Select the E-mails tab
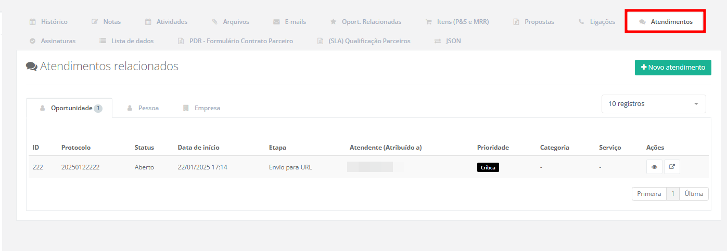 [290, 22]
